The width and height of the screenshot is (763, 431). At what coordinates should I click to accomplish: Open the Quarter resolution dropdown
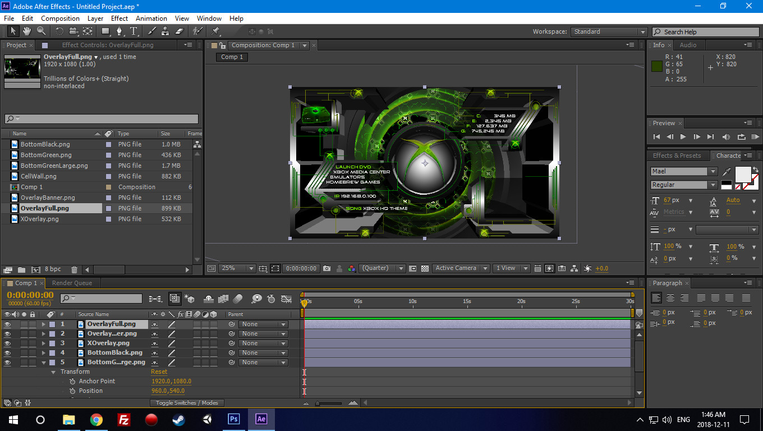382,268
